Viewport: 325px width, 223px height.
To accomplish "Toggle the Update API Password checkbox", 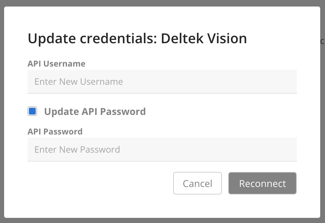I will 32,111.
